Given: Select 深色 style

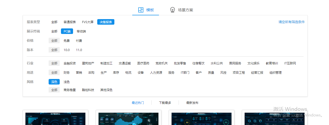Looking at the screenshot, I should tap(54, 82).
